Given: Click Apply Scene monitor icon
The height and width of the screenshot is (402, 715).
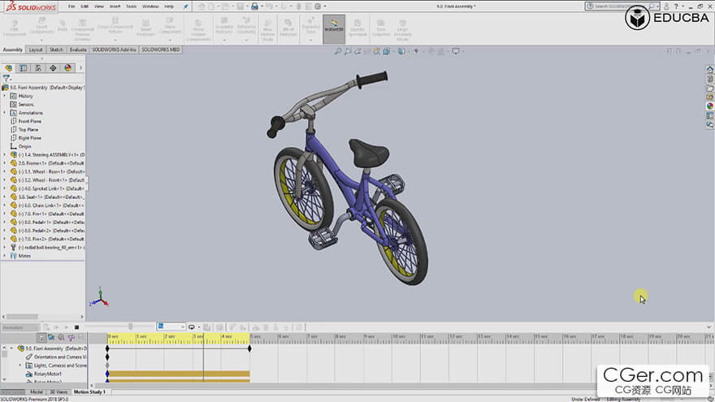Looking at the screenshot, I should point(456,51).
